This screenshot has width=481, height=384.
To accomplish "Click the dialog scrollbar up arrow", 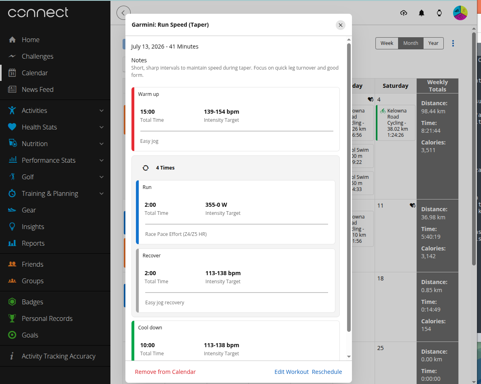I will tap(349, 40).
